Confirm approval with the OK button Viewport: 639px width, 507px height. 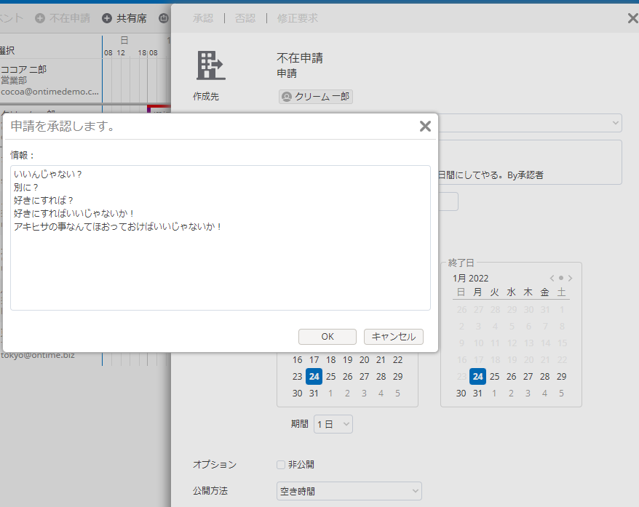pos(327,336)
